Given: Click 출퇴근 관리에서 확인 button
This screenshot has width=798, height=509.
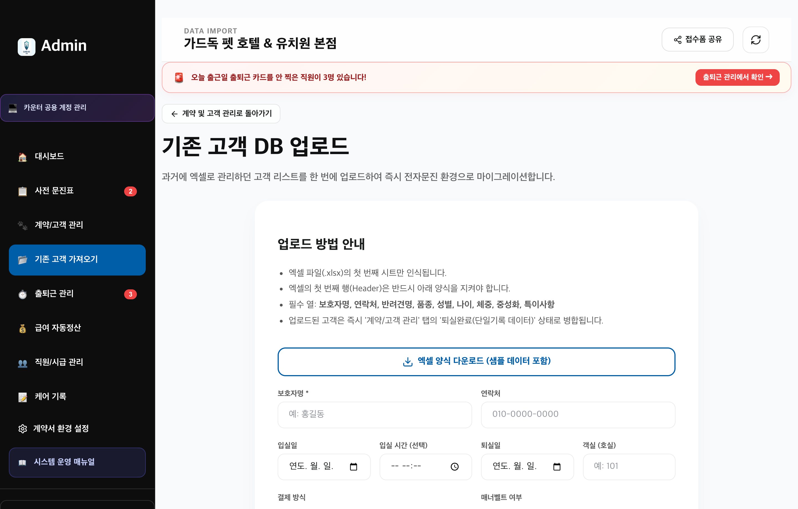Looking at the screenshot, I should tap(737, 77).
